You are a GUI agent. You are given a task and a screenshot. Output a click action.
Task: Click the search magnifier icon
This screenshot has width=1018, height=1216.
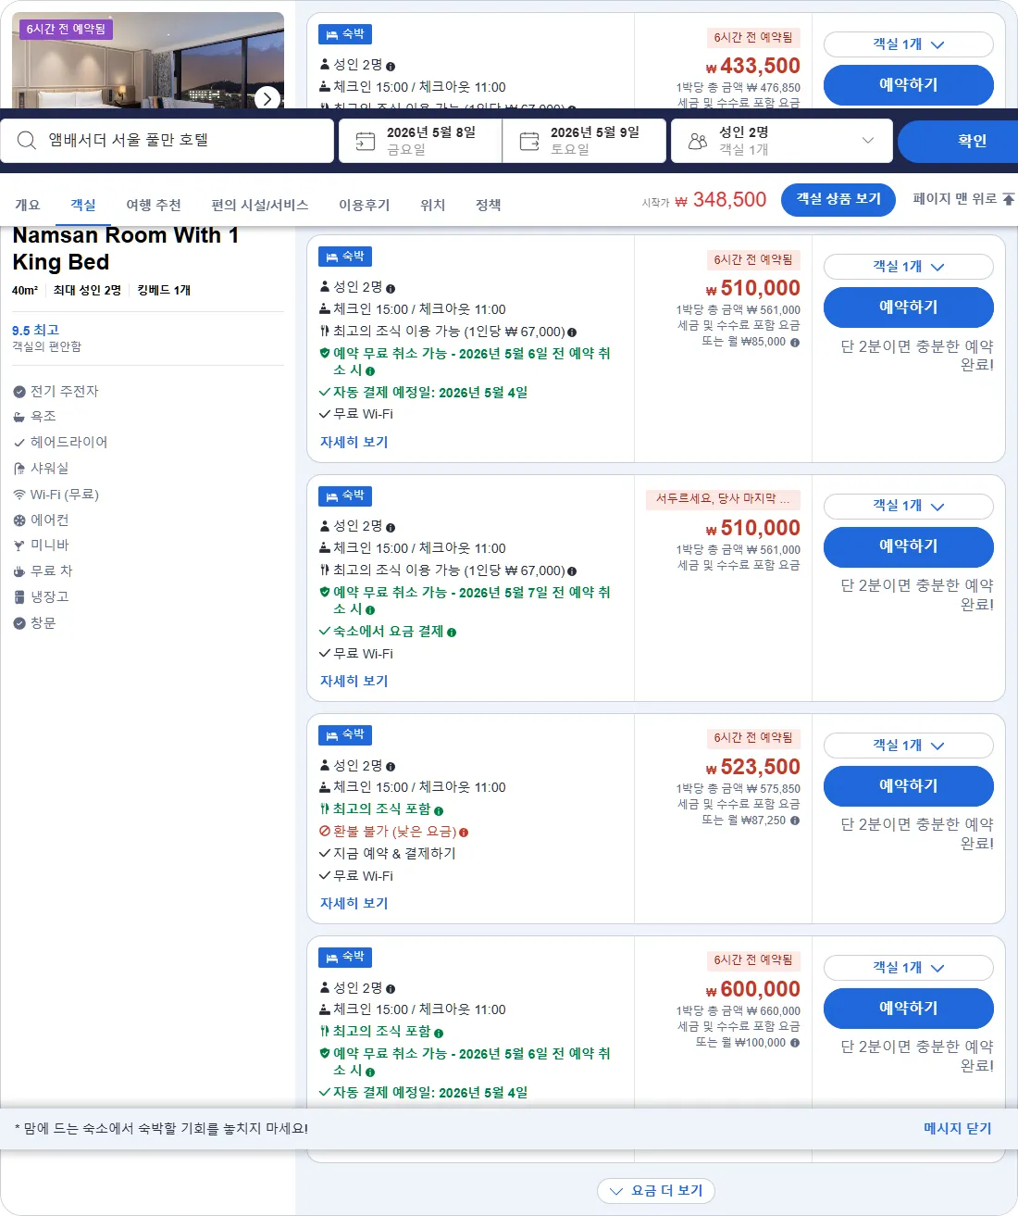click(x=27, y=141)
